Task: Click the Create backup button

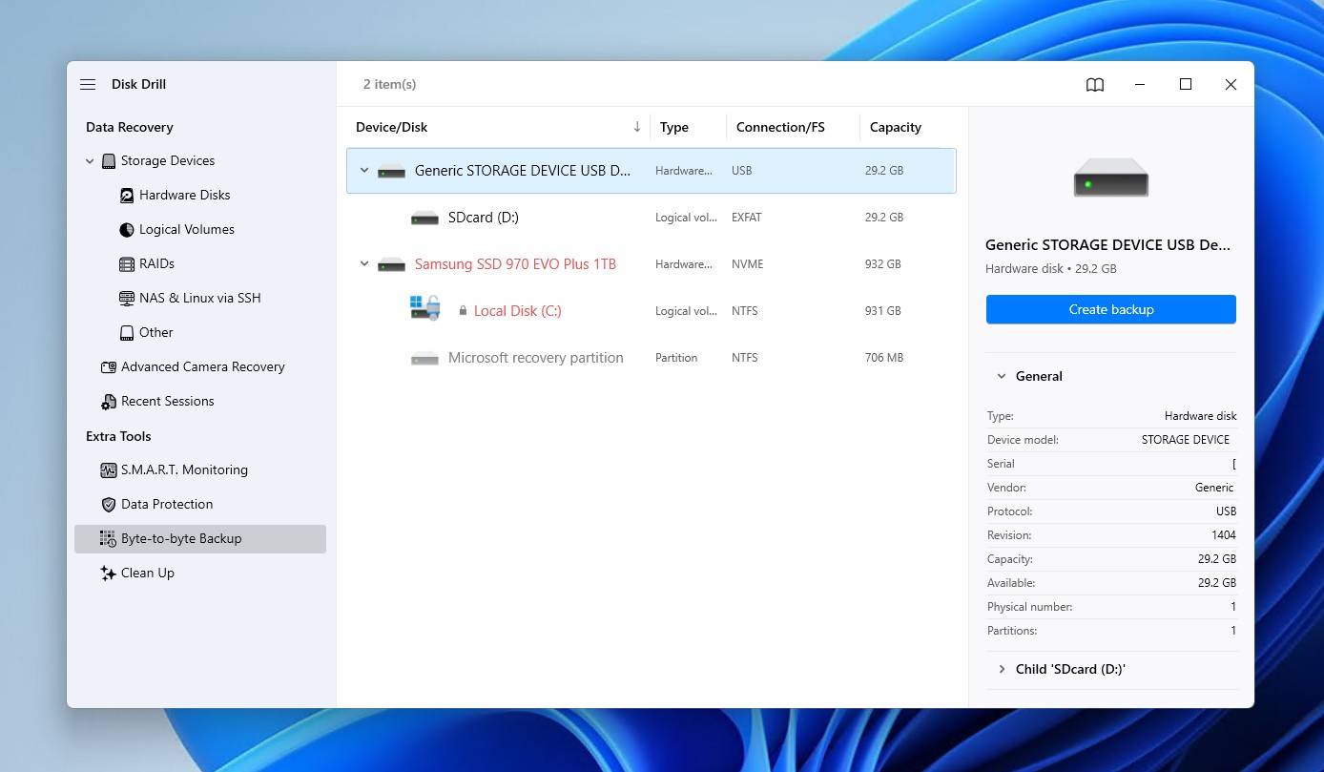Action: (1110, 308)
